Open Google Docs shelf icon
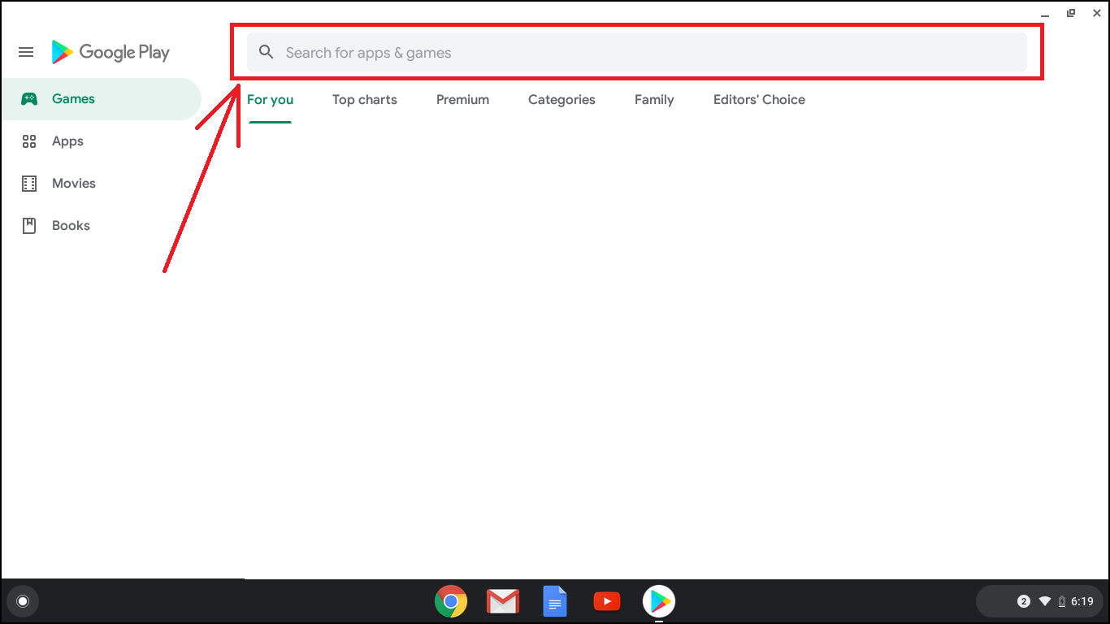Viewport: 1110px width, 624px height. (x=555, y=601)
